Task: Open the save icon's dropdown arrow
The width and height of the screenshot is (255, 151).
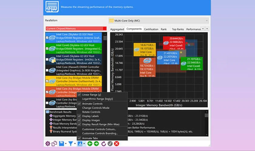Action: tap(66, 143)
